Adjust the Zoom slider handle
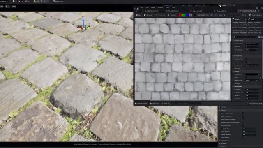This screenshot has width=263, height=148. point(224,15)
